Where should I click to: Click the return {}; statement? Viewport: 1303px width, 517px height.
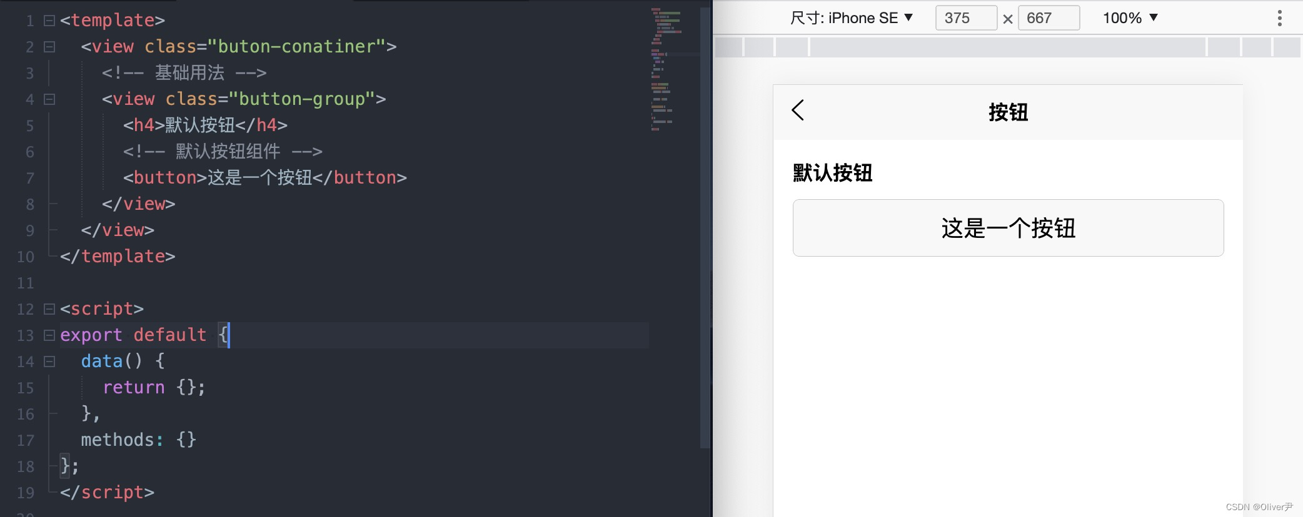[x=154, y=388]
